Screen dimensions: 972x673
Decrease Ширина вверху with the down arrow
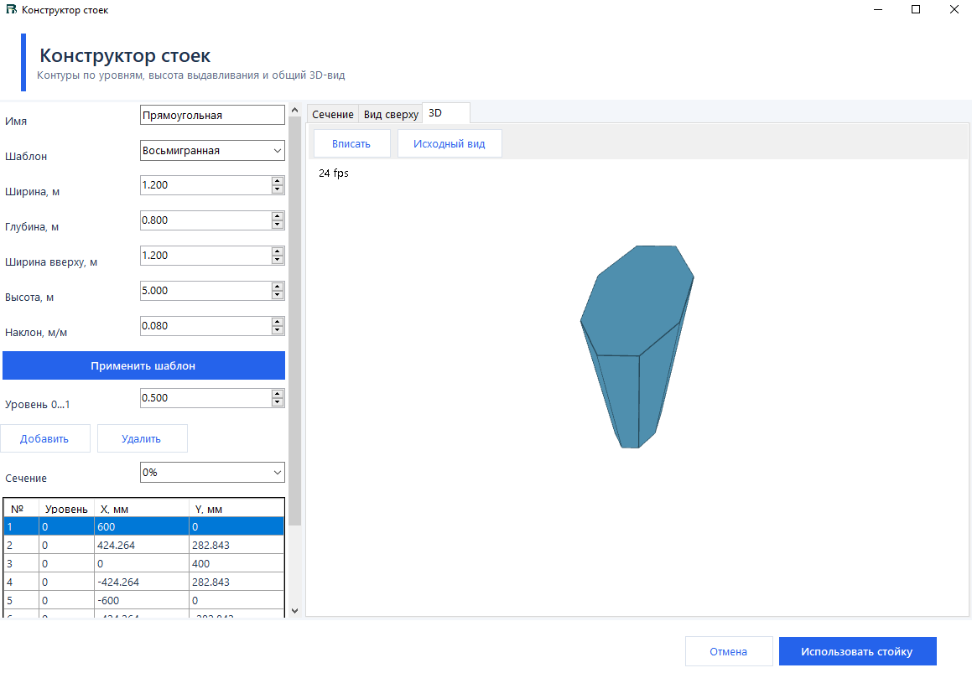click(x=278, y=261)
